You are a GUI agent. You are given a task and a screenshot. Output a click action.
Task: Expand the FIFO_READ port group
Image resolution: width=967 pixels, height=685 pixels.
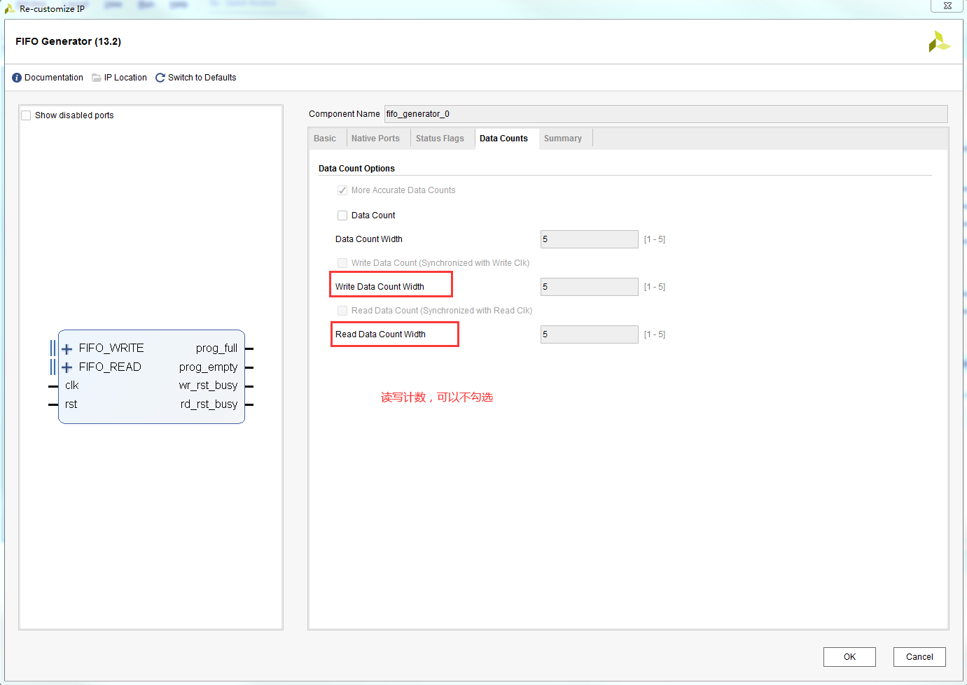pyautogui.click(x=67, y=367)
